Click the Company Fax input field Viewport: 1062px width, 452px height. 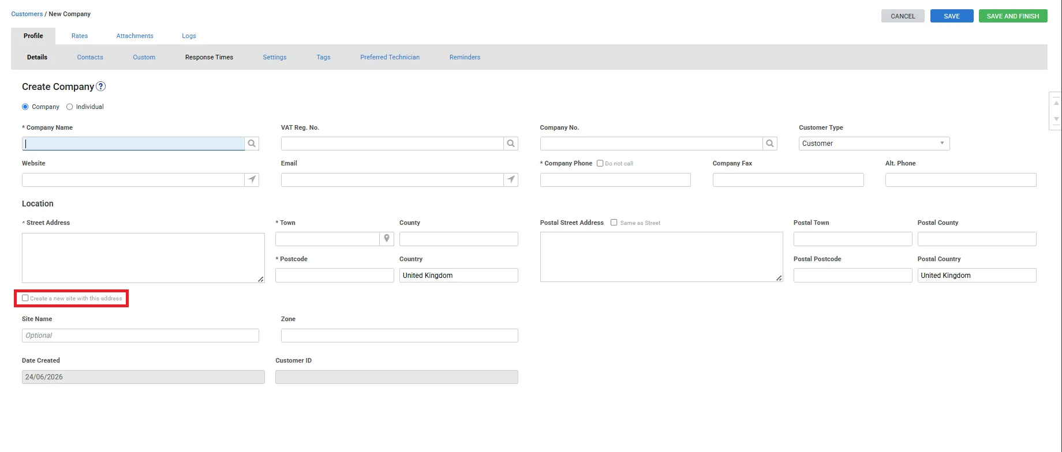click(x=788, y=180)
